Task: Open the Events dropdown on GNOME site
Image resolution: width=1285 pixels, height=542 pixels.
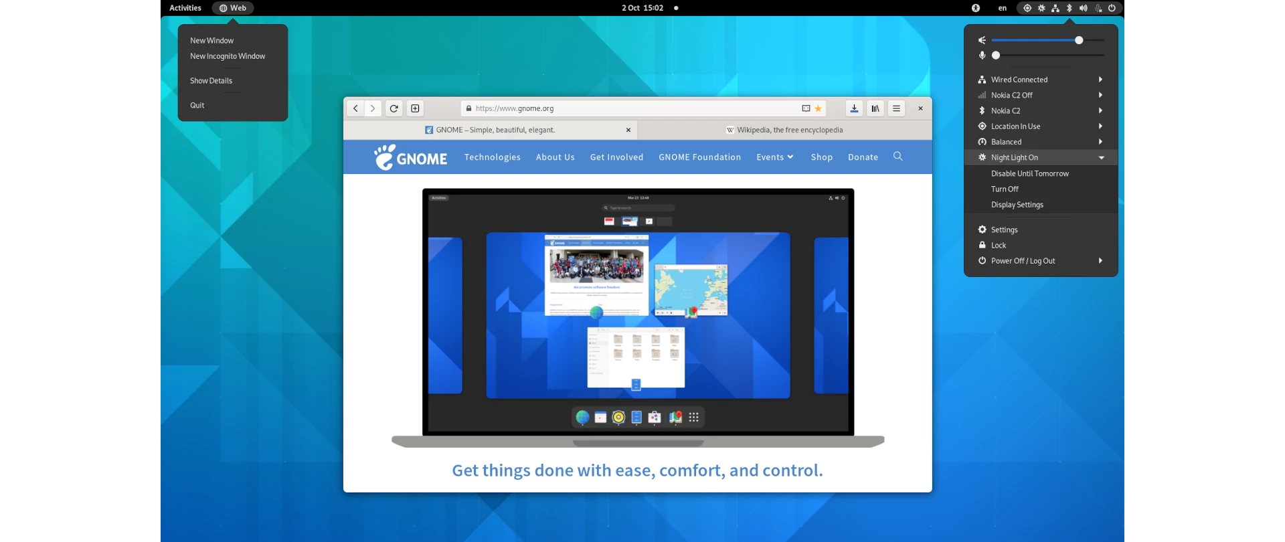Action: [774, 157]
